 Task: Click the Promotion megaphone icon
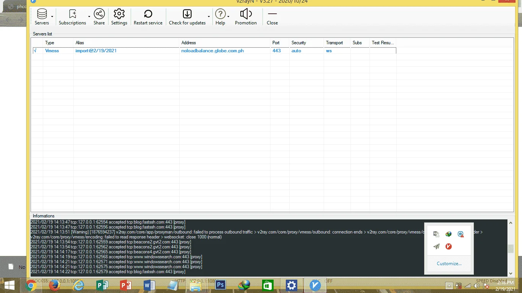pos(246,18)
